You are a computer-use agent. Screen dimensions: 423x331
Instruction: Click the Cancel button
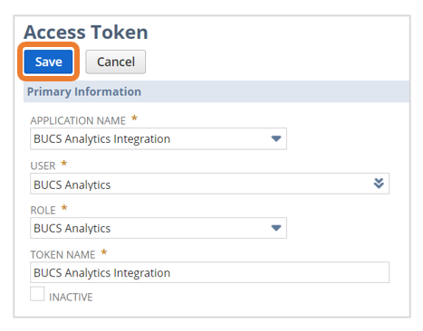pos(116,61)
